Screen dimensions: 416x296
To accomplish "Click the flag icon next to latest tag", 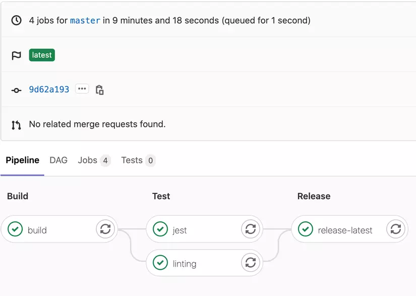I will click(16, 55).
